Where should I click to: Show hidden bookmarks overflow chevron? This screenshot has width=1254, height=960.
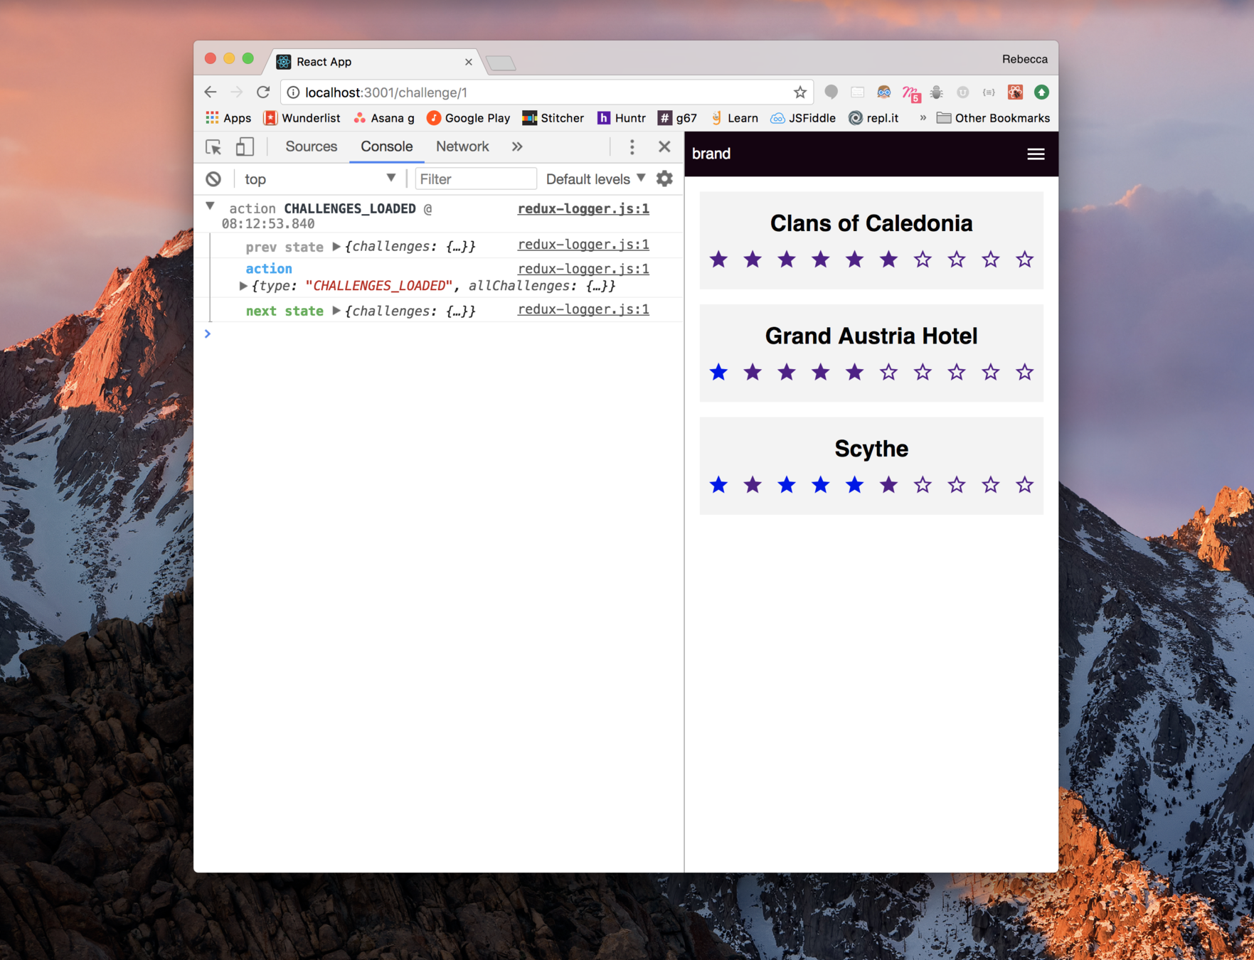click(923, 118)
